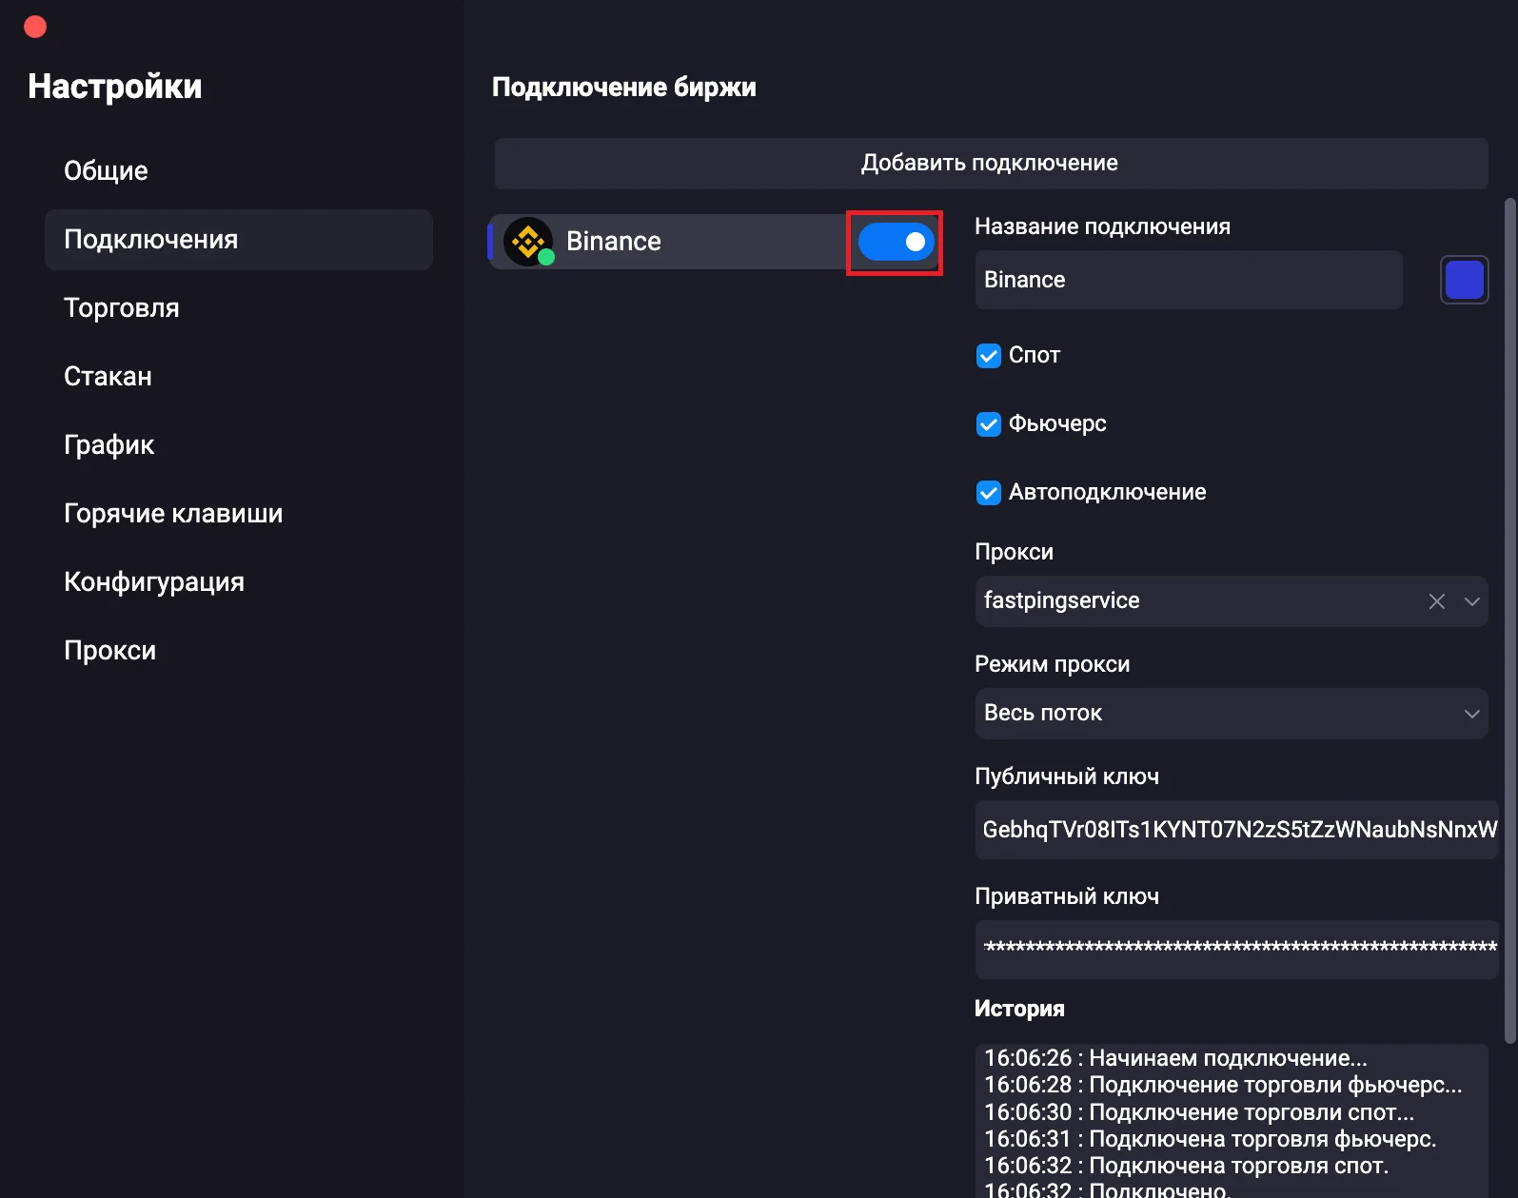Expand the Прокси dropdown arrow
The image size is (1518, 1198).
[x=1471, y=601]
